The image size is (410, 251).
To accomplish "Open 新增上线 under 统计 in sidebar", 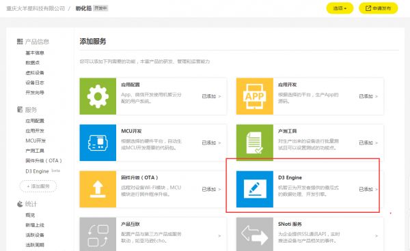I will pos(35,225).
